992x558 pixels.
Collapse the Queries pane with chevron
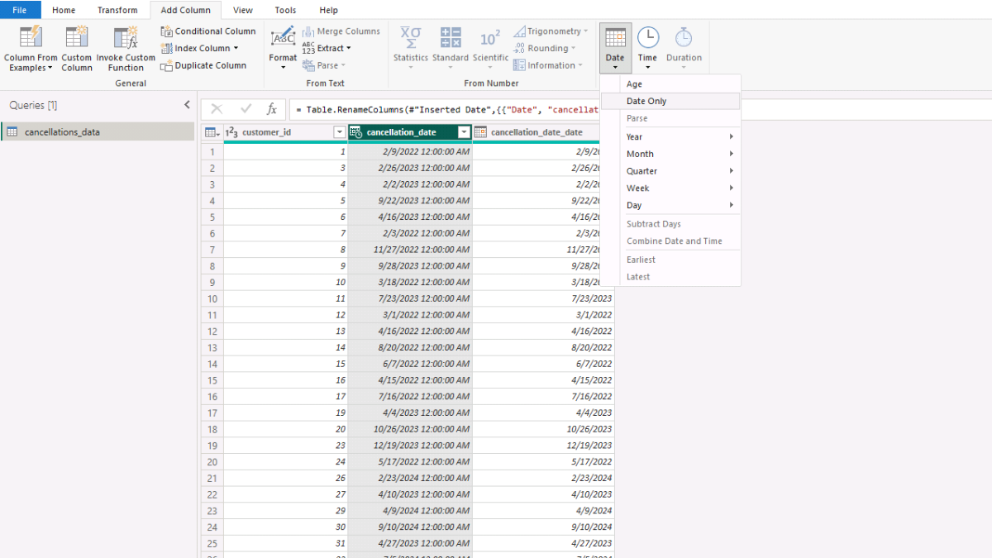[x=187, y=105]
